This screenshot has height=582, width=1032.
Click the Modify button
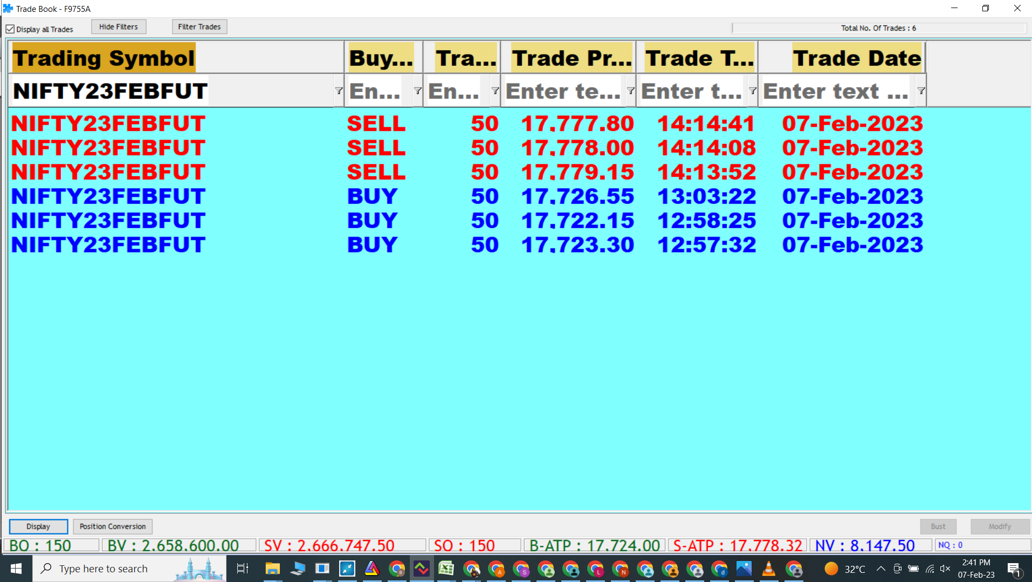pyautogui.click(x=1000, y=526)
